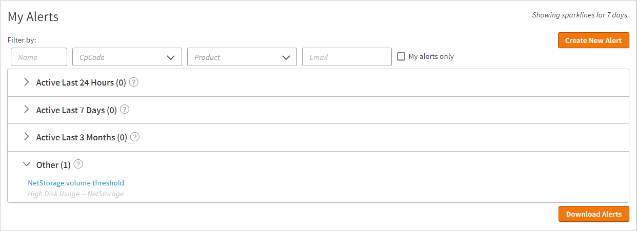Select the Active Last 7 Days (0) heading
The image size is (637, 231).
[x=76, y=110]
